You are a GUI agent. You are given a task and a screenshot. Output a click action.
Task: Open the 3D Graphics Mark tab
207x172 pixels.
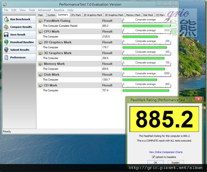(114, 15)
